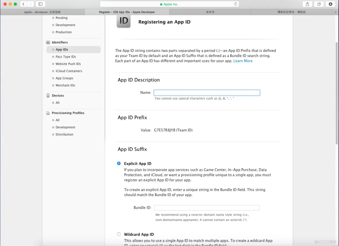
Task: Open Merchant IDs in the sidebar
Action: (65, 85)
